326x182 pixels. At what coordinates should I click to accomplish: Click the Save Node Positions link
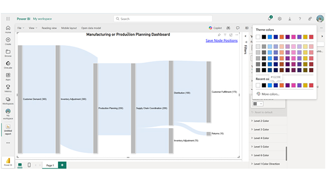click(222, 41)
